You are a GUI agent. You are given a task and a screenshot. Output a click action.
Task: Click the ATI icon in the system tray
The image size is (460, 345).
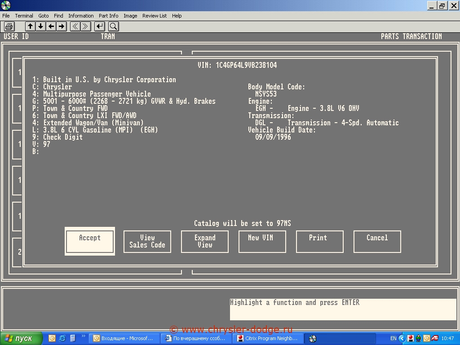(x=435, y=339)
